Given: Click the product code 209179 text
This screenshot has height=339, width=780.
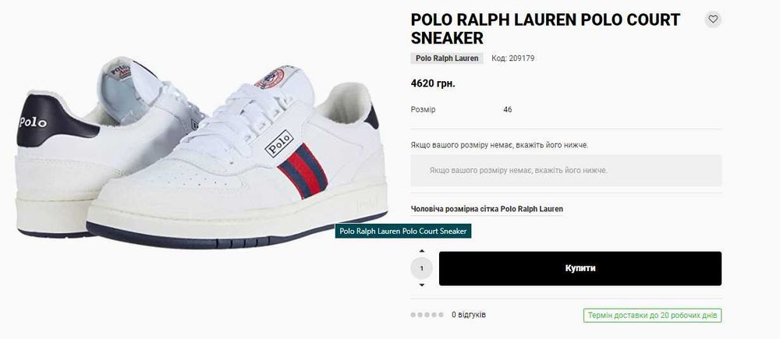Looking at the screenshot, I should point(513,58).
